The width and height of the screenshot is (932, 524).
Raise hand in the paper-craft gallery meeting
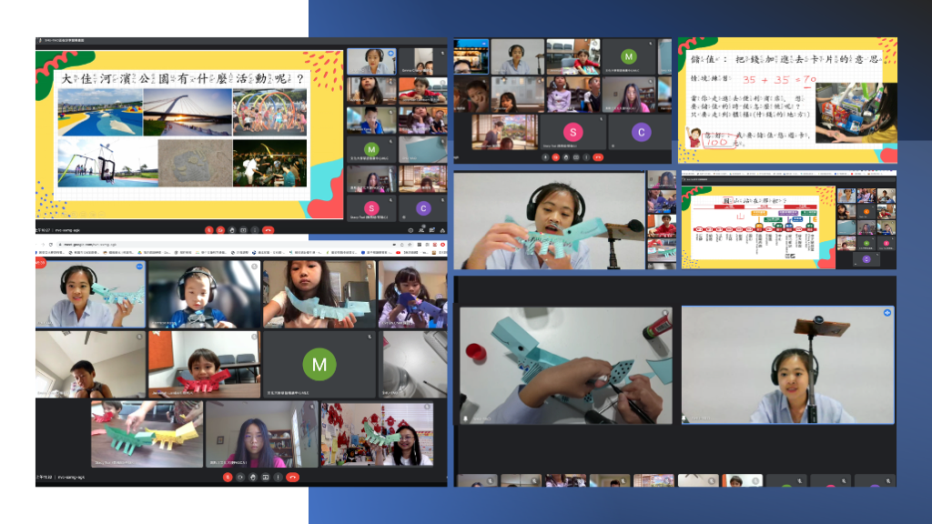pos(253,477)
